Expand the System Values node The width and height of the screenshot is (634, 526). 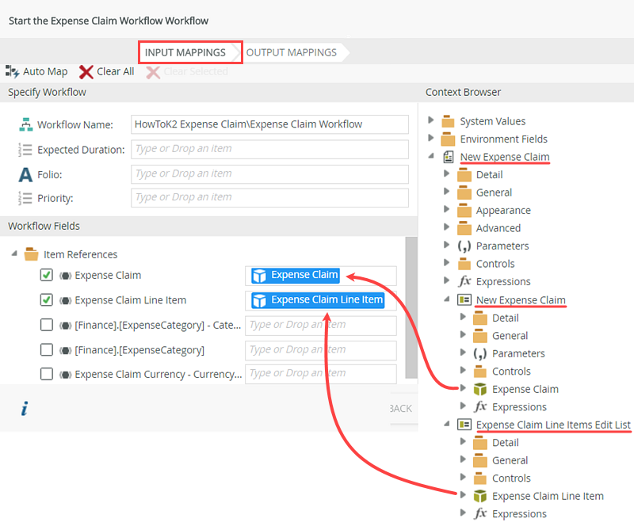[x=430, y=120]
